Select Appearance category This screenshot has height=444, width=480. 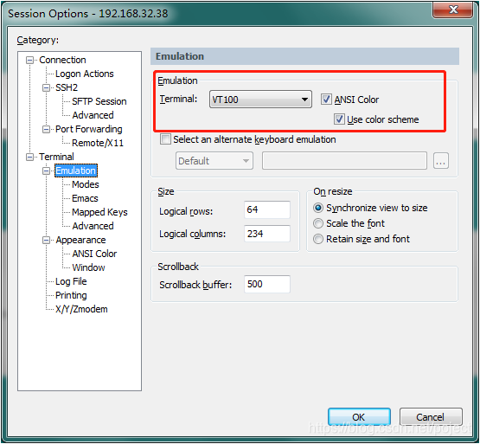(80, 240)
